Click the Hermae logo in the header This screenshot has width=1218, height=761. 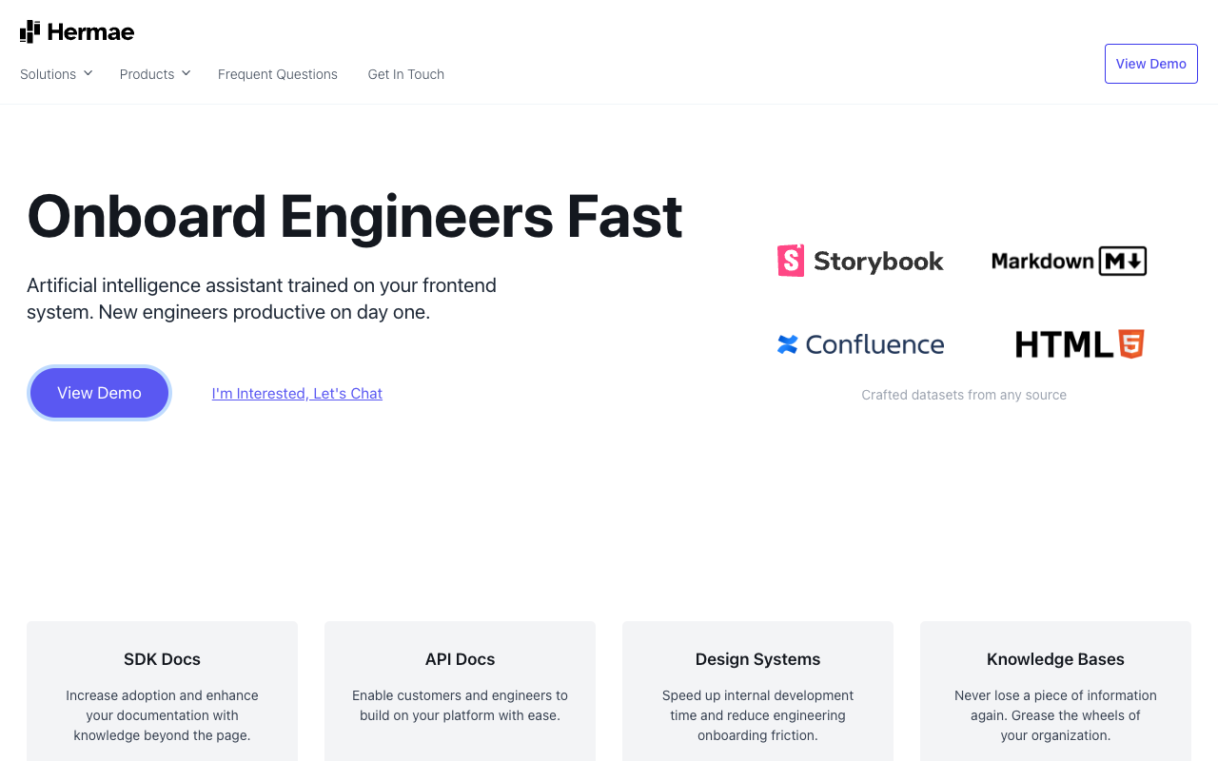click(x=77, y=31)
